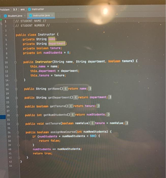Viewport: 166px width, 178px height.
Task: Open the src breadcrumb folder
Action: (x=23, y=9)
